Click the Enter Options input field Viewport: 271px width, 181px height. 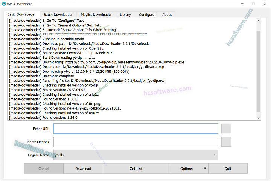click(x=136, y=142)
